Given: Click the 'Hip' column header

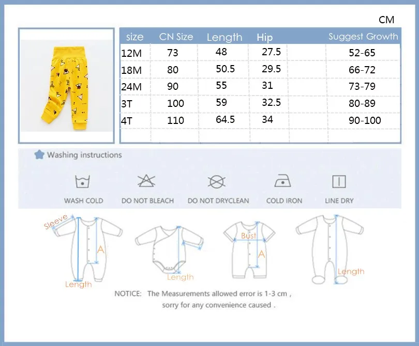Looking at the screenshot, I should [x=264, y=37].
